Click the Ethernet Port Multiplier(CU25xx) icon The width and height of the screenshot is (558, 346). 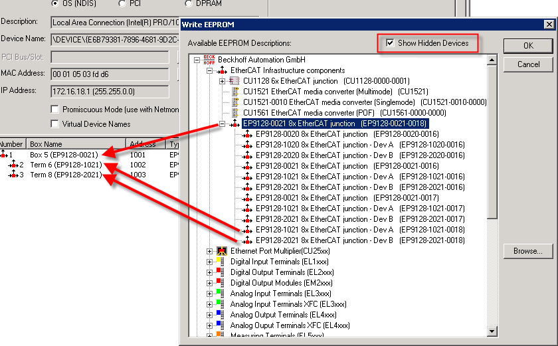tap(222, 251)
